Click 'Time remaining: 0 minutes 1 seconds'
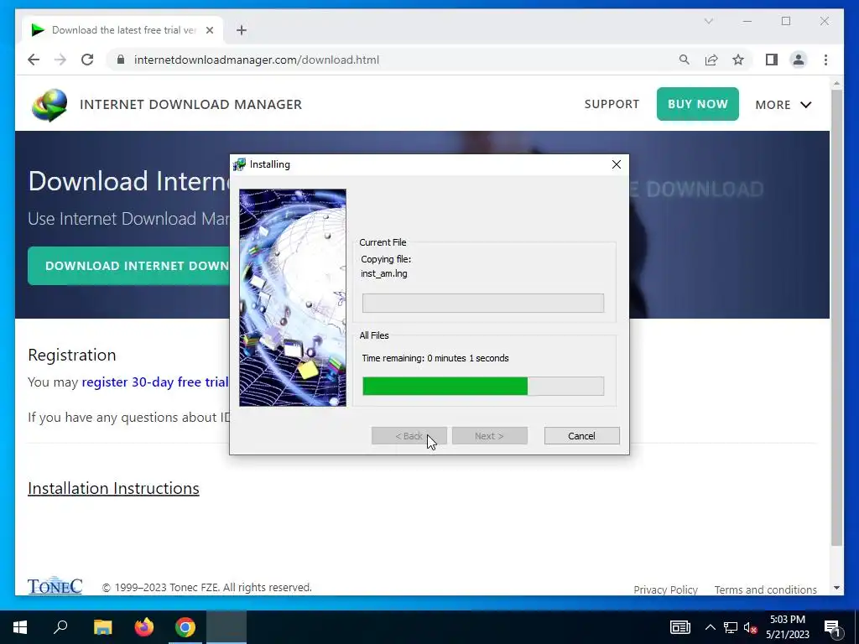The image size is (859, 644). coord(435,358)
